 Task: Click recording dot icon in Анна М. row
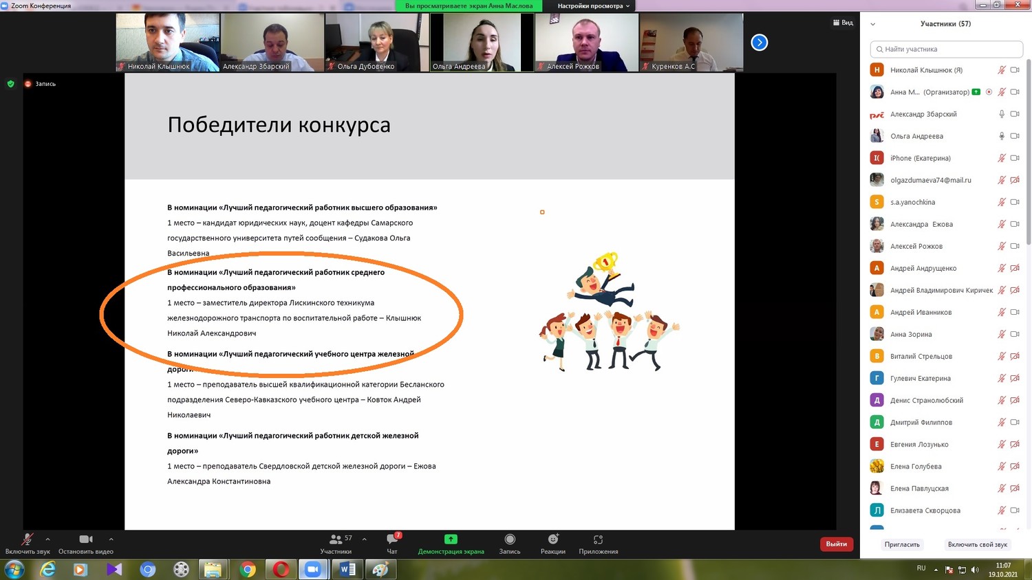click(x=989, y=92)
